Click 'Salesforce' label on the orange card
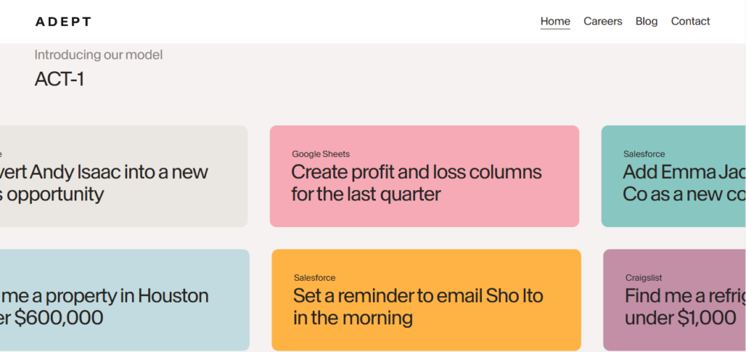This screenshot has height=352, width=746. point(314,278)
